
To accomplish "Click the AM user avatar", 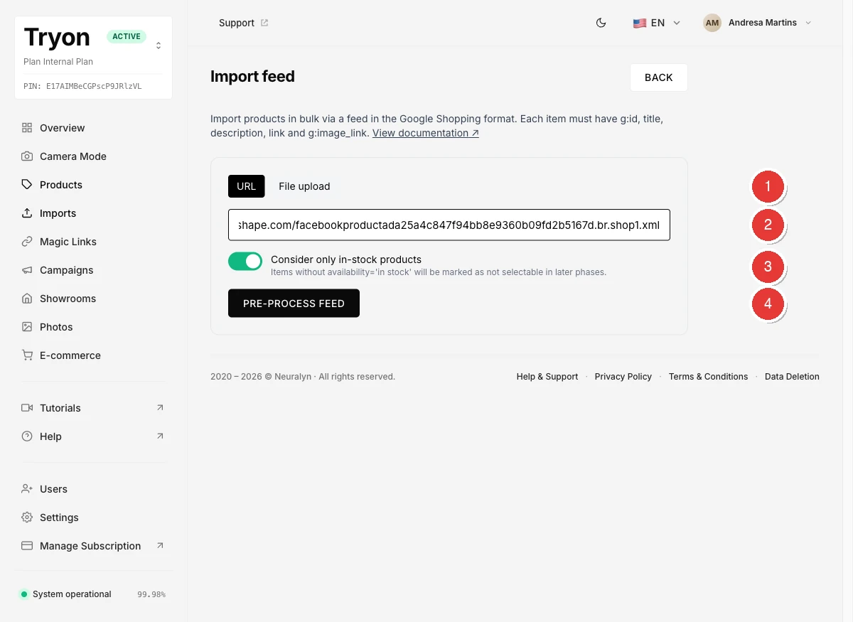I will (712, 23).
